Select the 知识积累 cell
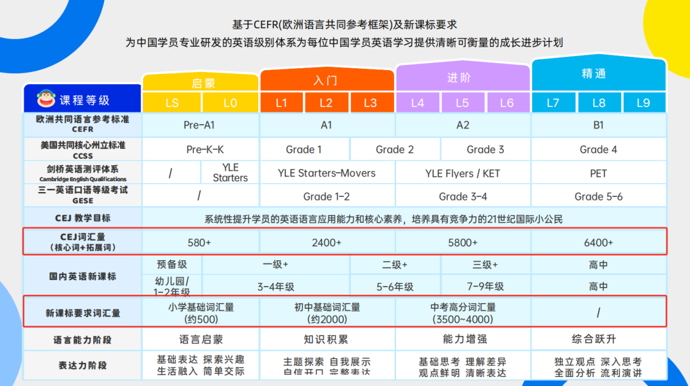 click(x=327, y=339)
